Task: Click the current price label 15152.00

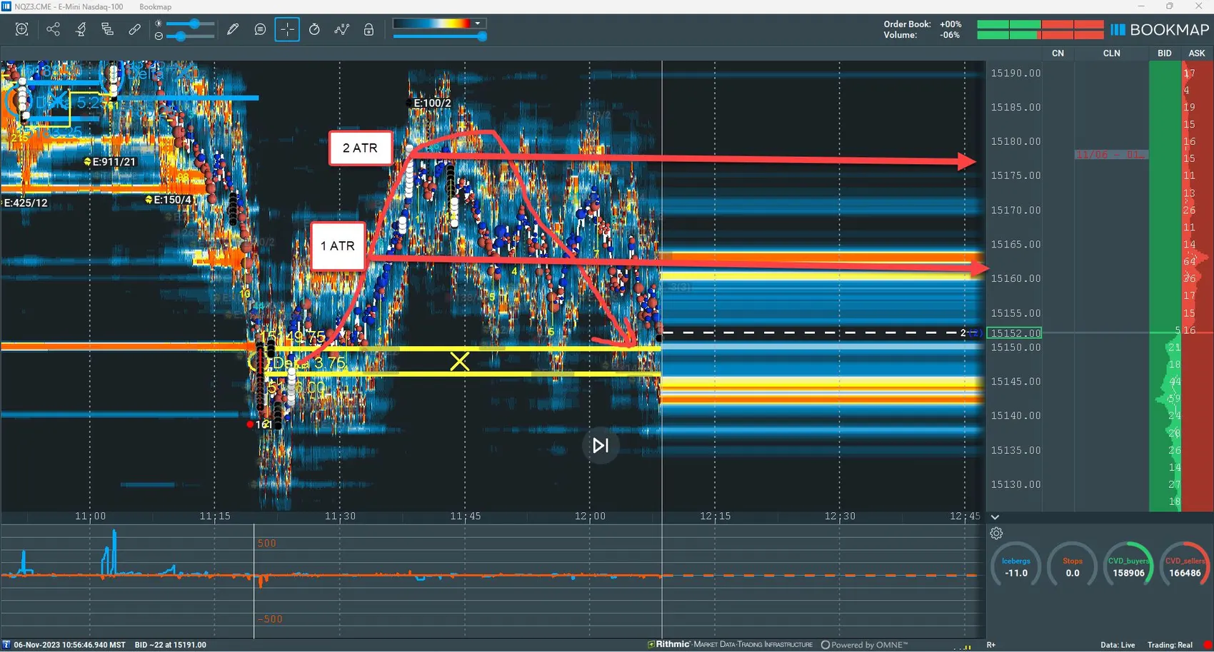Action: click(x=1015, y=333)
